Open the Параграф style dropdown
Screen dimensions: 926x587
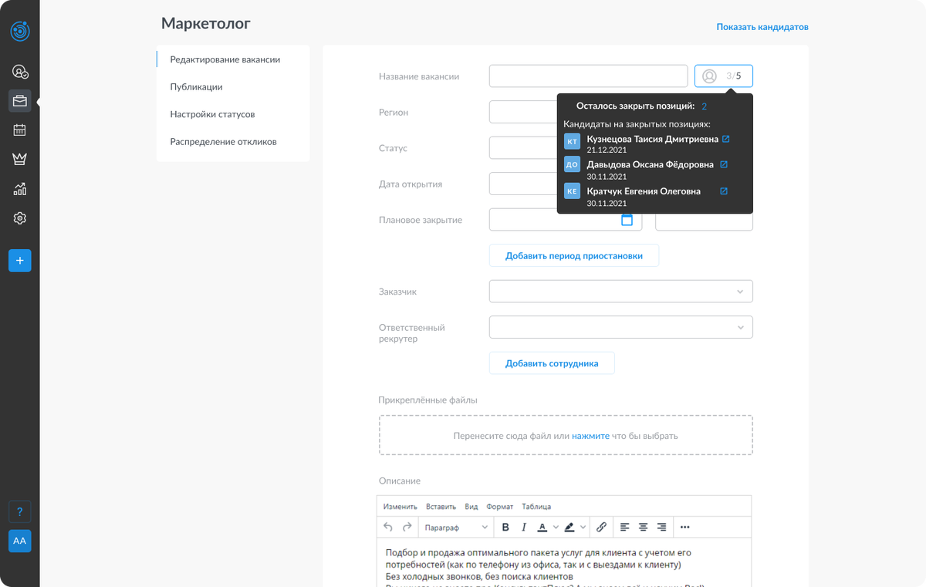(456, 528)
